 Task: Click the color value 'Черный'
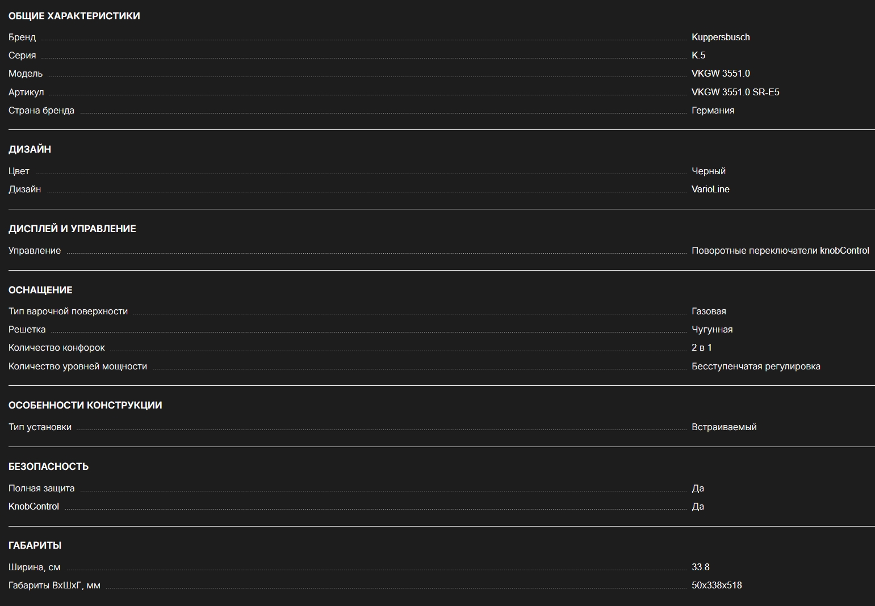(x=709, y=171)
